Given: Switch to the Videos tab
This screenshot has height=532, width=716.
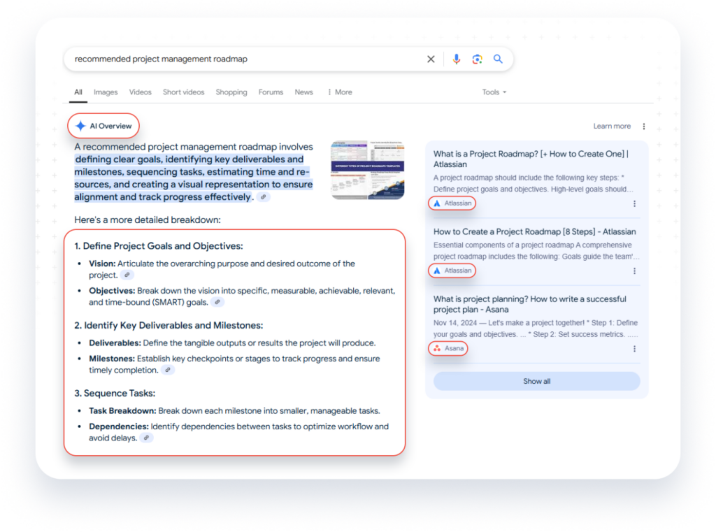Looking at the screenshot, I should click(140, 92).
